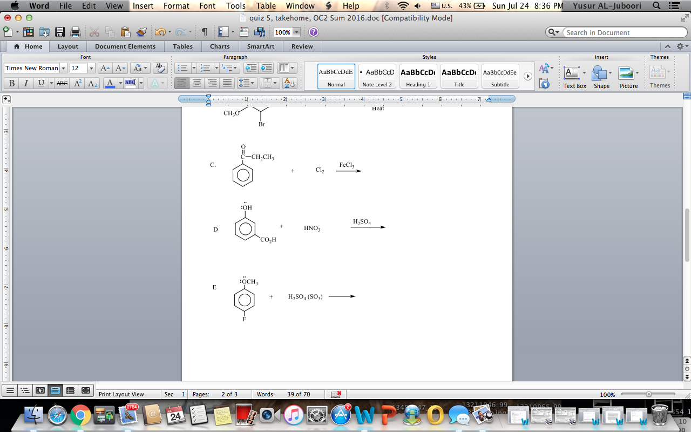Image resolution: width=691 pixels, height=432 pixels.
Task: Click the Sort A-Z icon
Action: pos(290,83)
